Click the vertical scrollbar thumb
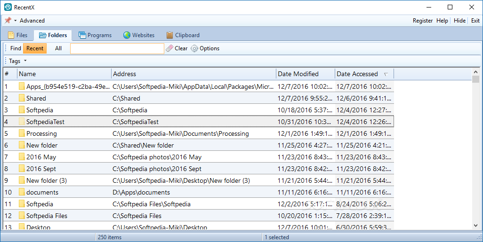The height and width of the screenshot is (242, 483). click(x=475, y=79)
